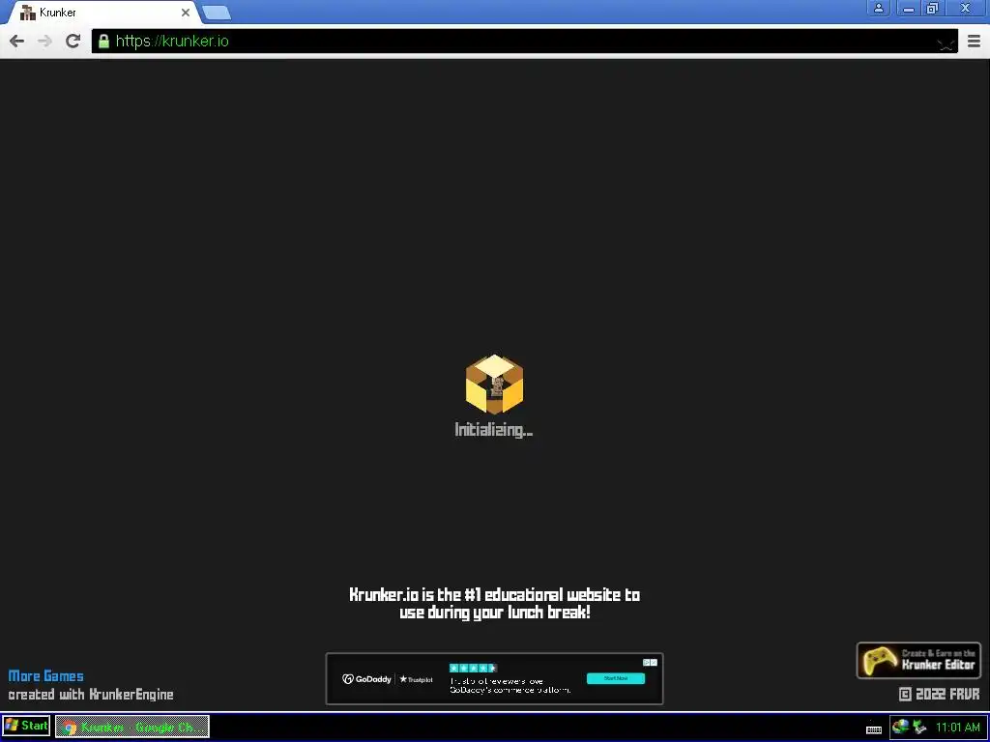This screenshot has height=742, width=990.
Task: Click the educational website tip text
Action: (494, 603)
